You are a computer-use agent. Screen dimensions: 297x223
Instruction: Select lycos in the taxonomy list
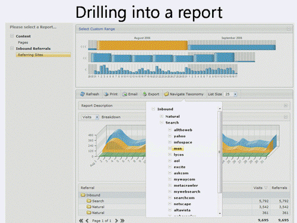179,155
